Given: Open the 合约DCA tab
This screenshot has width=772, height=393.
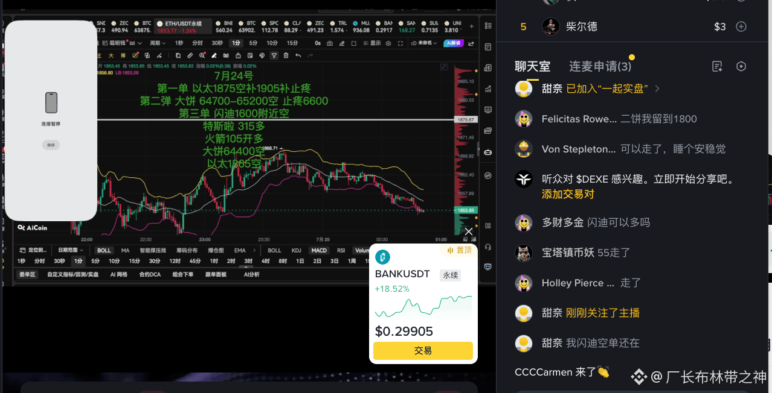Looking at the screenshot, I should pyautogui.click(x=149, y=274).
